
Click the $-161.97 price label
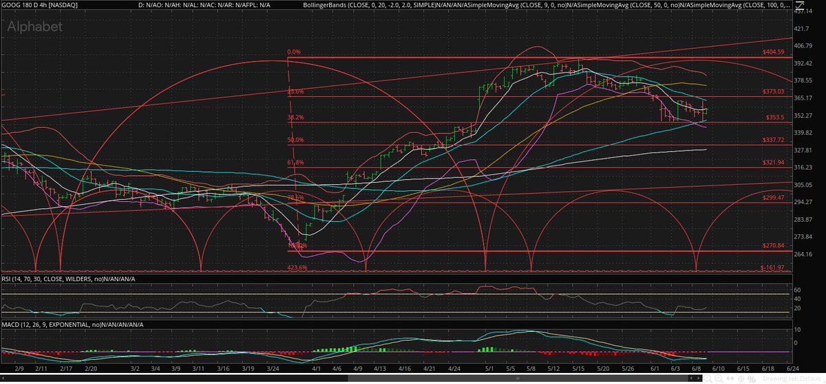[x=773, y=267]
